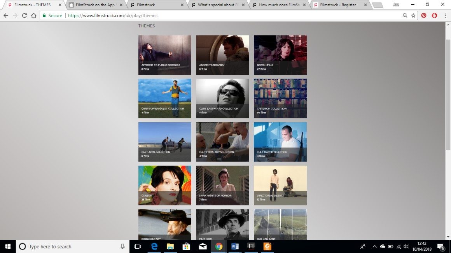Switch to the 'FilmStruck on the App Store' tab
Screen dimensions: 451x253
tap(95, 5)
